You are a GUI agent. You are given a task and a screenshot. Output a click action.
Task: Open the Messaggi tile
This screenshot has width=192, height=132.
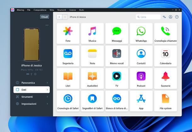coord(117,33)
